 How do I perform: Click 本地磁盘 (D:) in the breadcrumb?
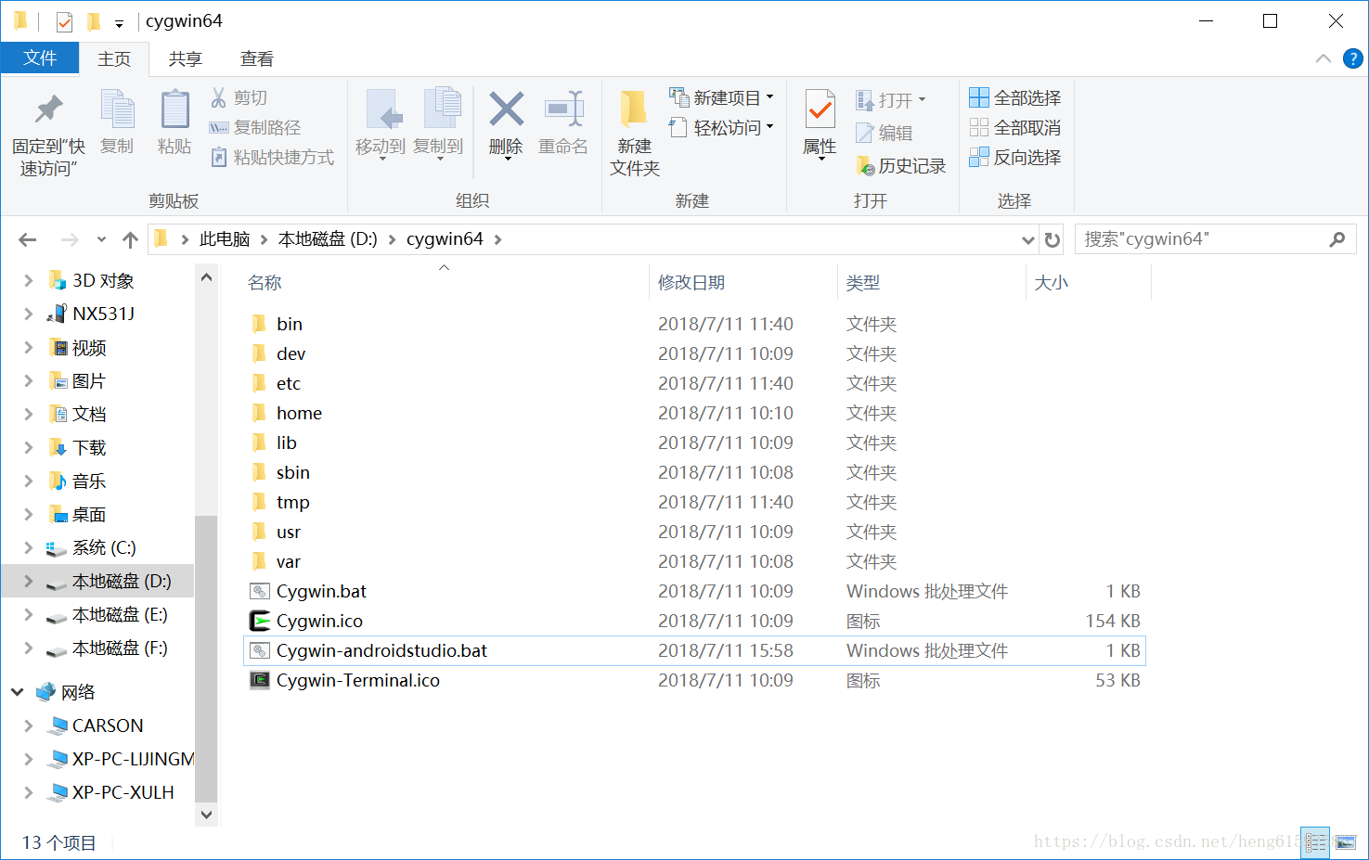click(x=328, y=239)
